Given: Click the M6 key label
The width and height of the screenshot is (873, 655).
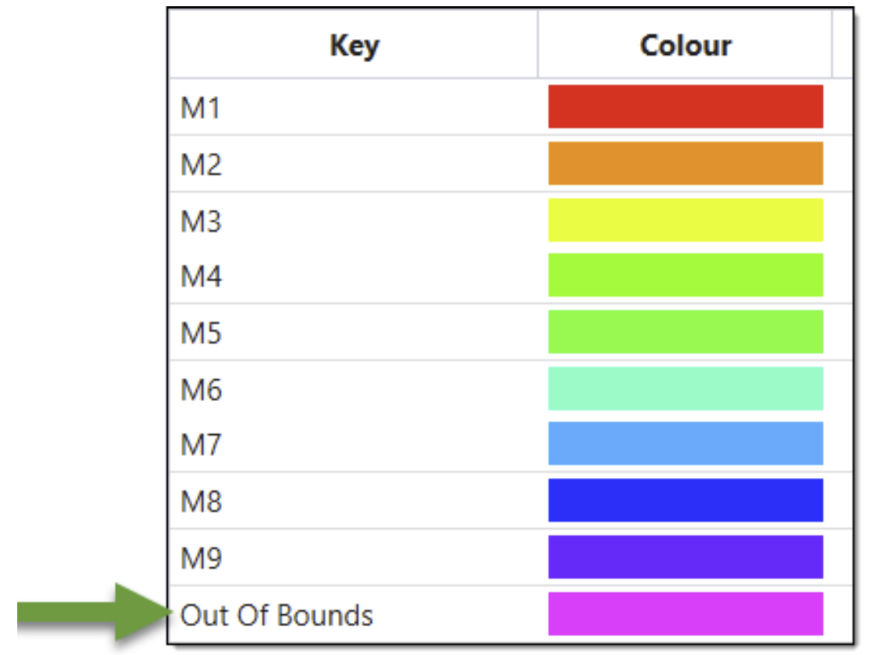Looking at the screenshot, I should [202, 389].
